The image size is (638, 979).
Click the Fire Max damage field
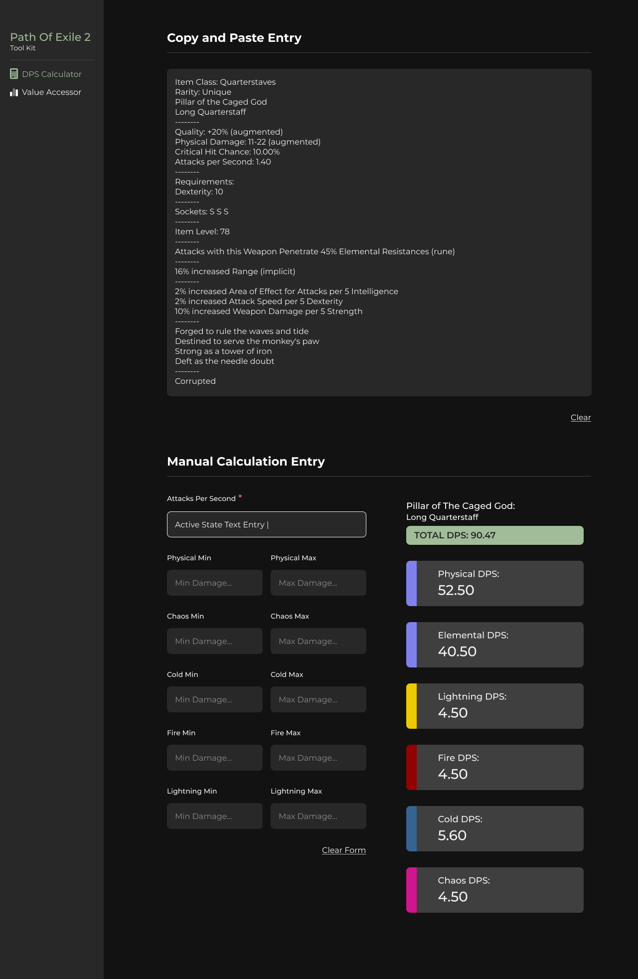(x=319, y=758)
